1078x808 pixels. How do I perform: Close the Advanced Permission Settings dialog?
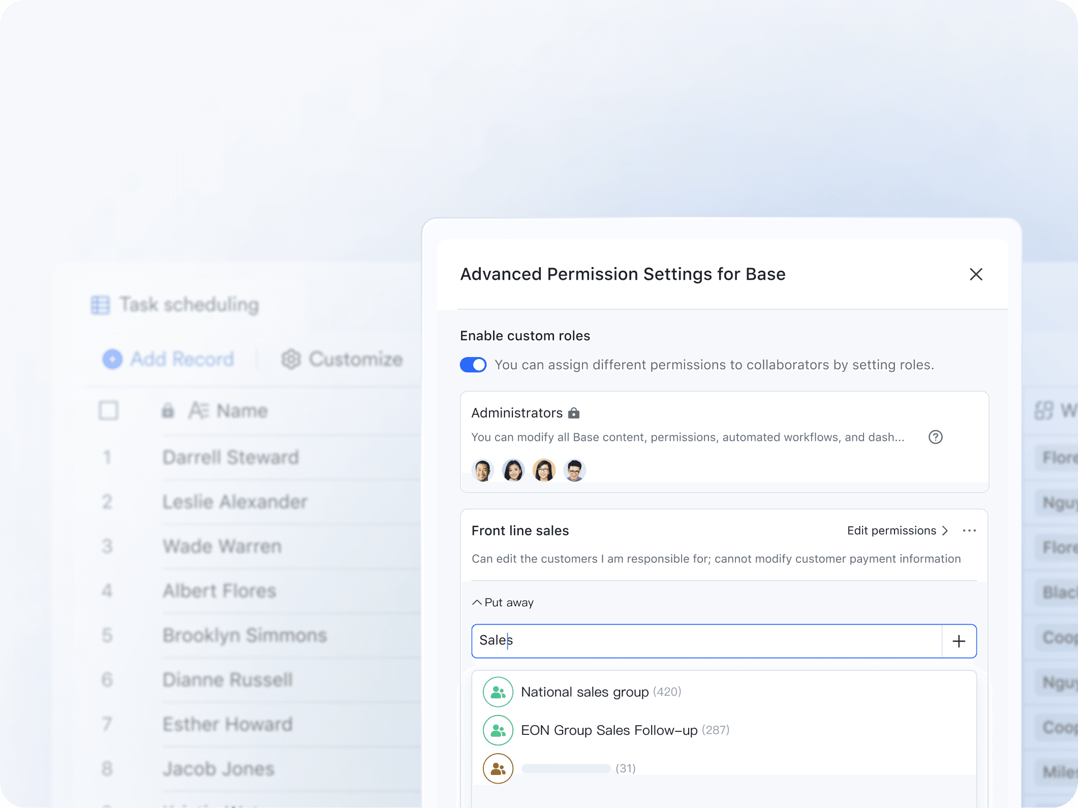coord(976,274)
